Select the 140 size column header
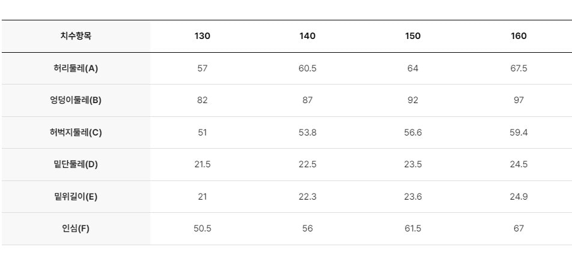572x265 pixels. (307, 36)
